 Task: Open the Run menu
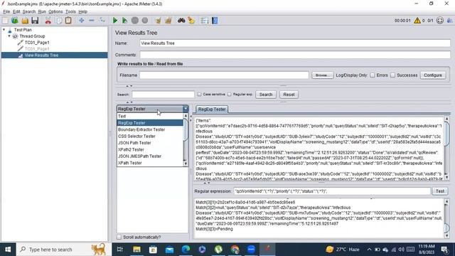(42, 11)
